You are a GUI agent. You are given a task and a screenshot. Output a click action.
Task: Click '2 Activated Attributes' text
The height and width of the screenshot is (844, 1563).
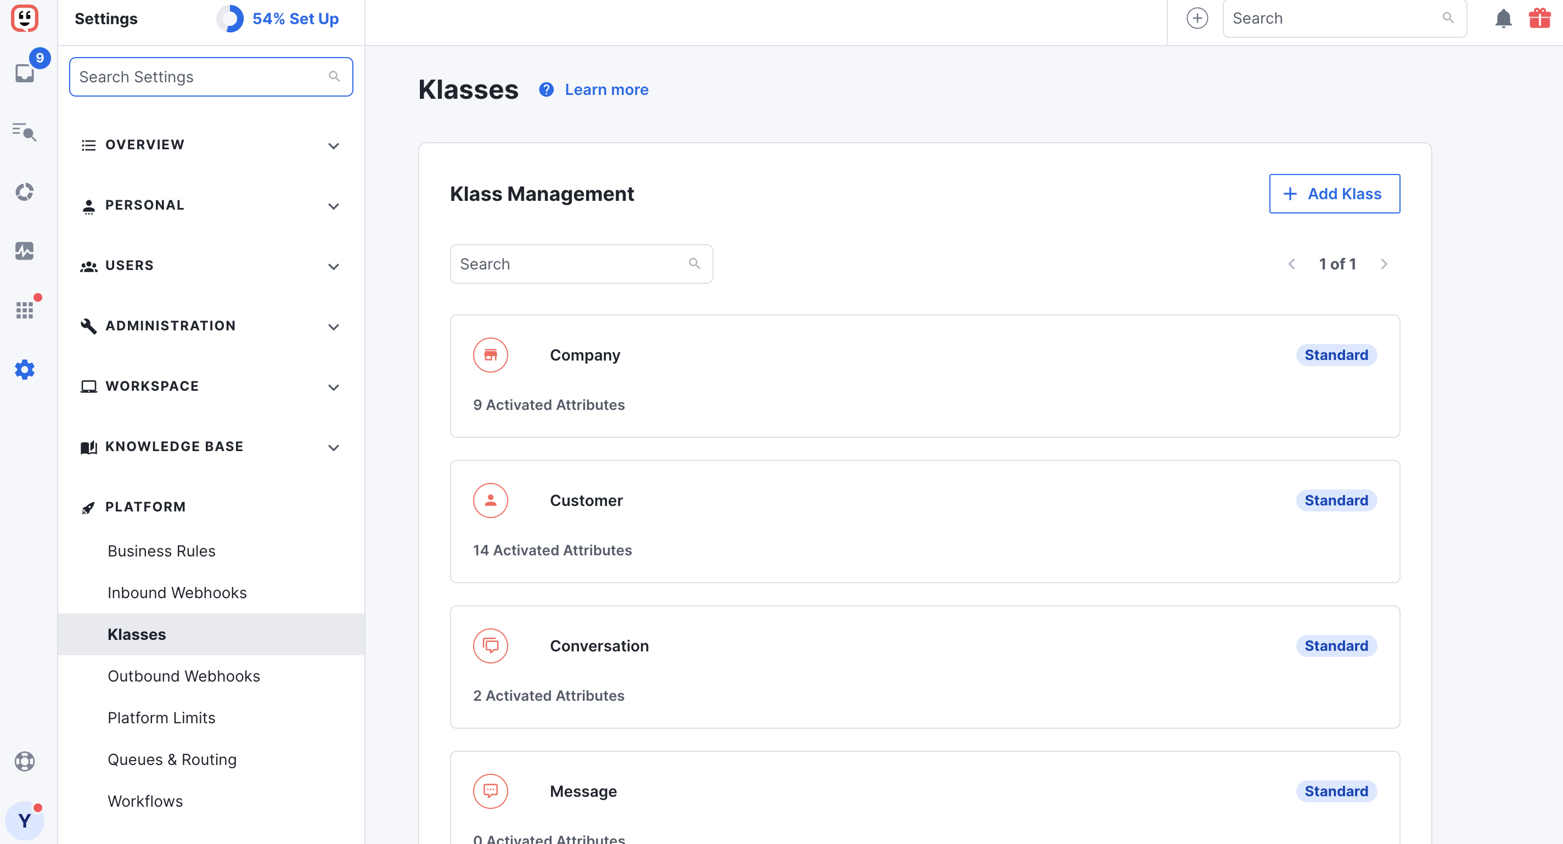click(x=548, y=696)
